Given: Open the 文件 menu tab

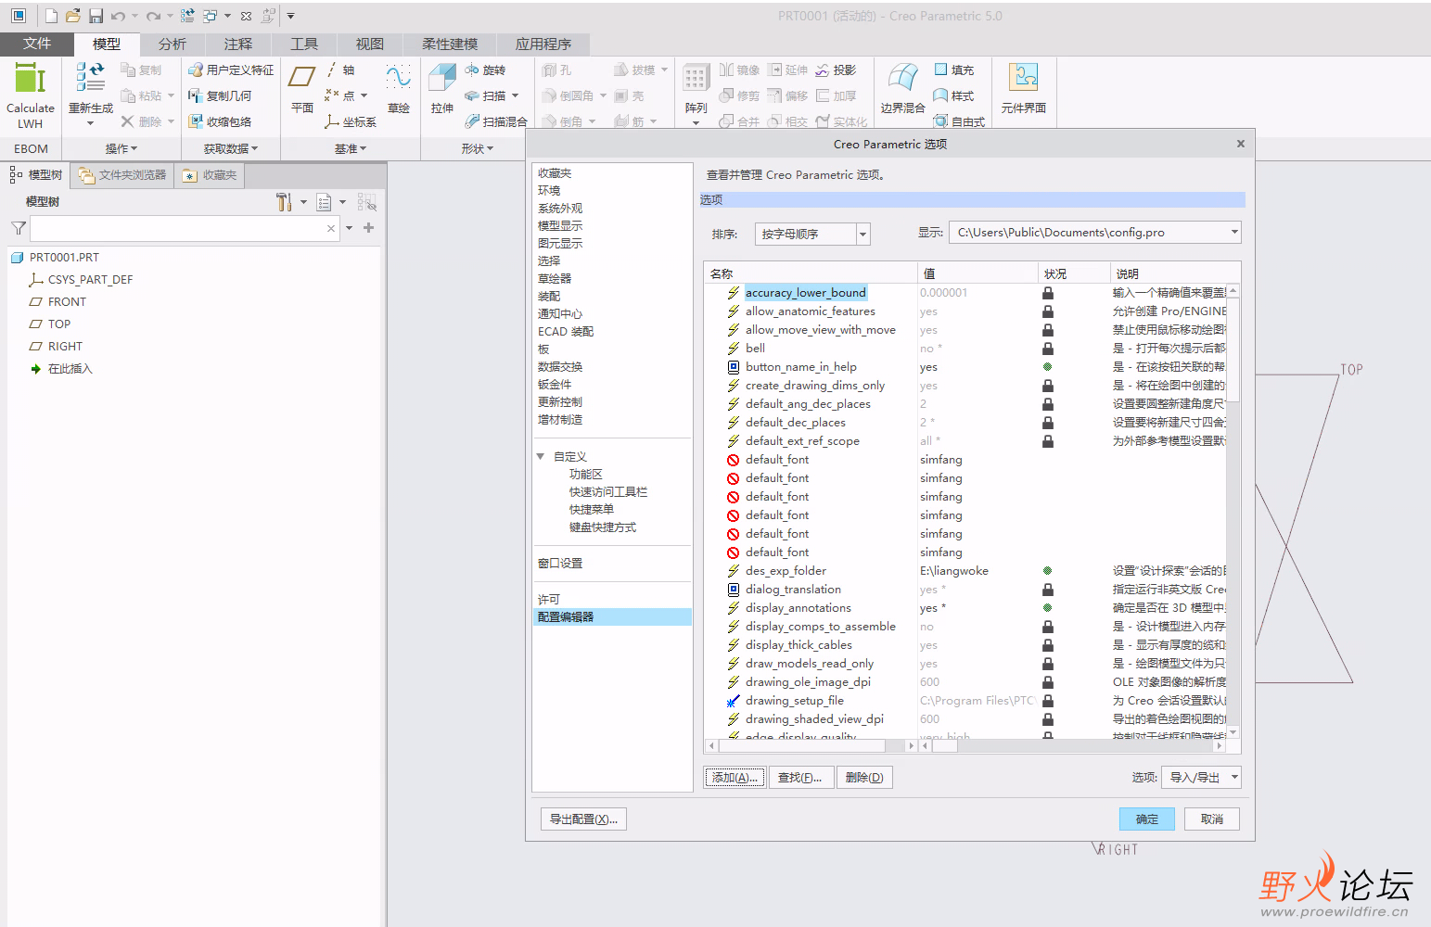Looking at the screenshot, I should [x=37, y=44].
